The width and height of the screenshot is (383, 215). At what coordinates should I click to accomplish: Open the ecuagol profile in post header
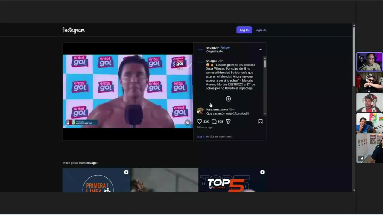[x=212, y=47]
